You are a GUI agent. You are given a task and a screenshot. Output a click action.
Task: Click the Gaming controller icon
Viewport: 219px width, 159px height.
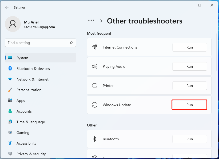pyautogui.click(x=10, y=132)
